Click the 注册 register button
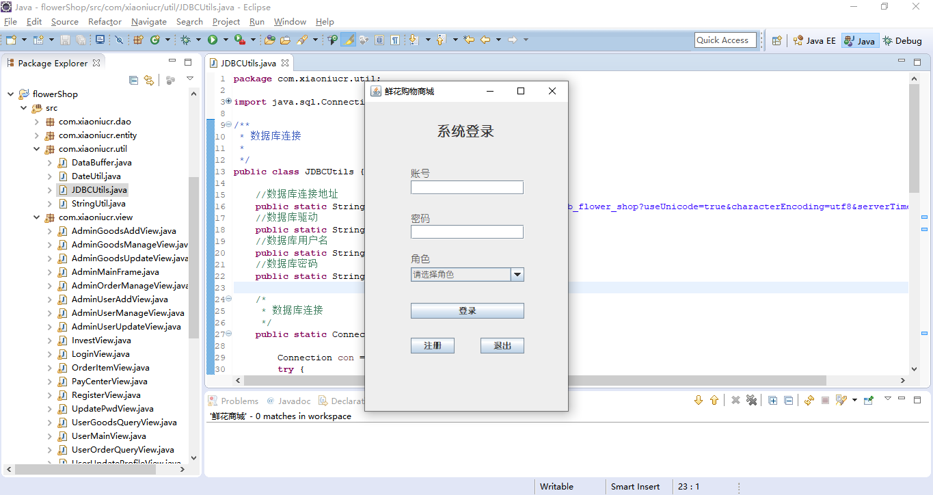 [x=433, y=346]
